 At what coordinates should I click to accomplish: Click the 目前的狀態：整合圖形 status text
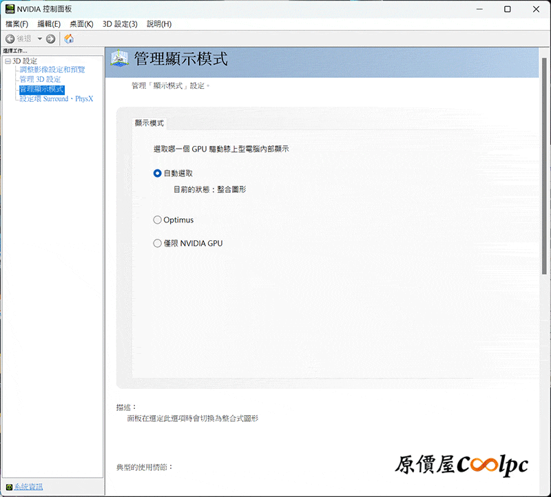210,190
